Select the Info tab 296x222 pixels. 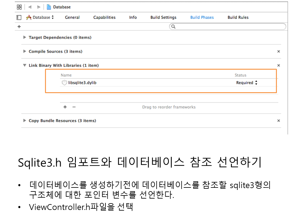133,18
